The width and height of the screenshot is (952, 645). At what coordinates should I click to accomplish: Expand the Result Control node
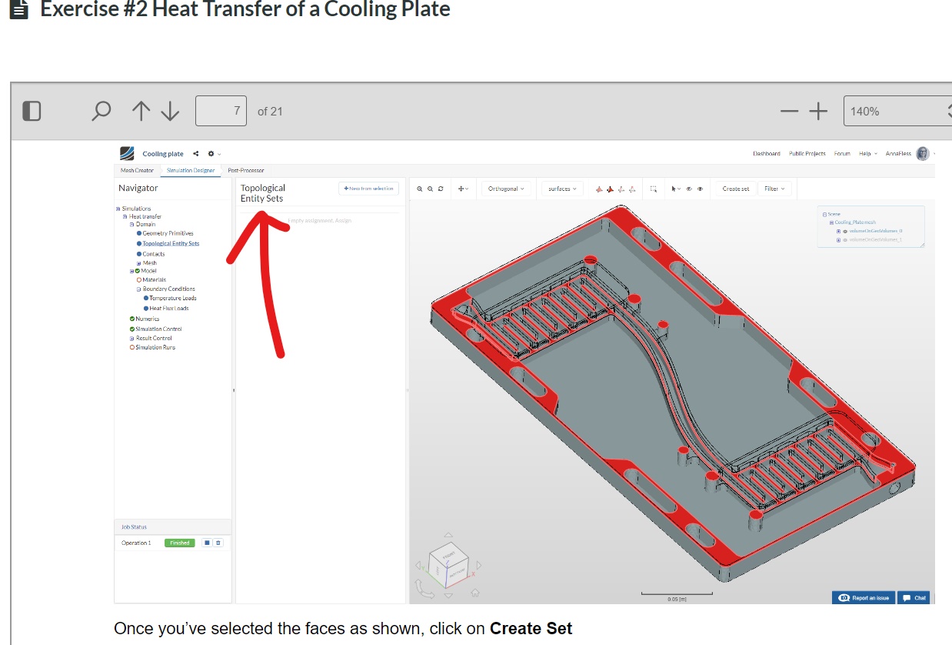pos(131,339)
